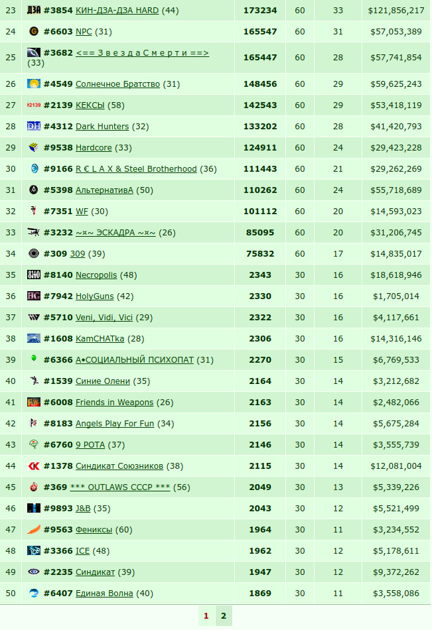This screenshot has width=432, height=630.
Task: Open *** OUTLAWS СССР *** syndicate link
Action: coord(120,487)
